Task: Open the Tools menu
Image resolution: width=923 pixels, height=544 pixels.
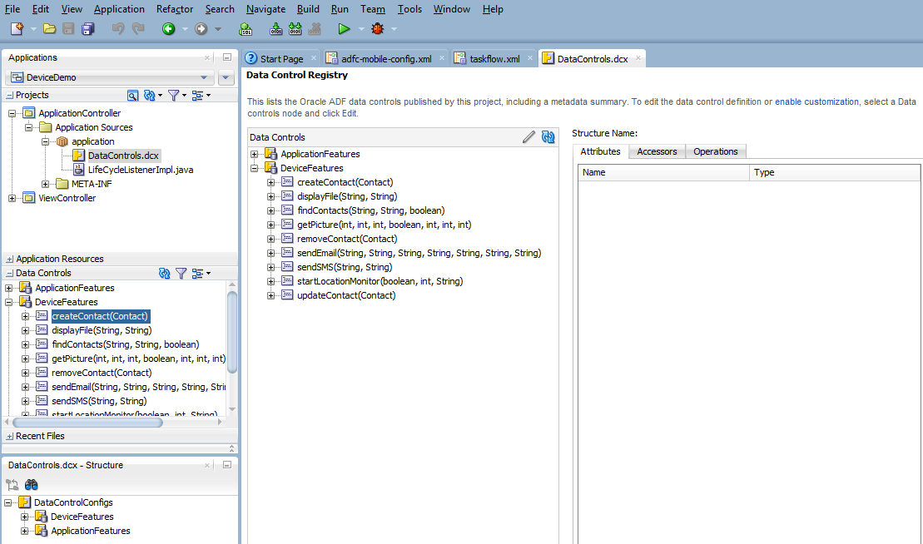Action: (x=409, y=9)
